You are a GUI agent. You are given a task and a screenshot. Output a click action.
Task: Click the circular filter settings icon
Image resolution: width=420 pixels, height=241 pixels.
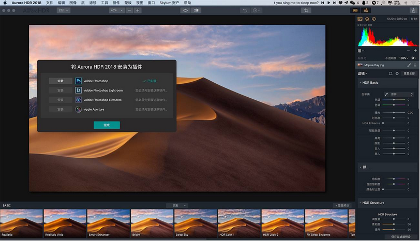(397, 73)
